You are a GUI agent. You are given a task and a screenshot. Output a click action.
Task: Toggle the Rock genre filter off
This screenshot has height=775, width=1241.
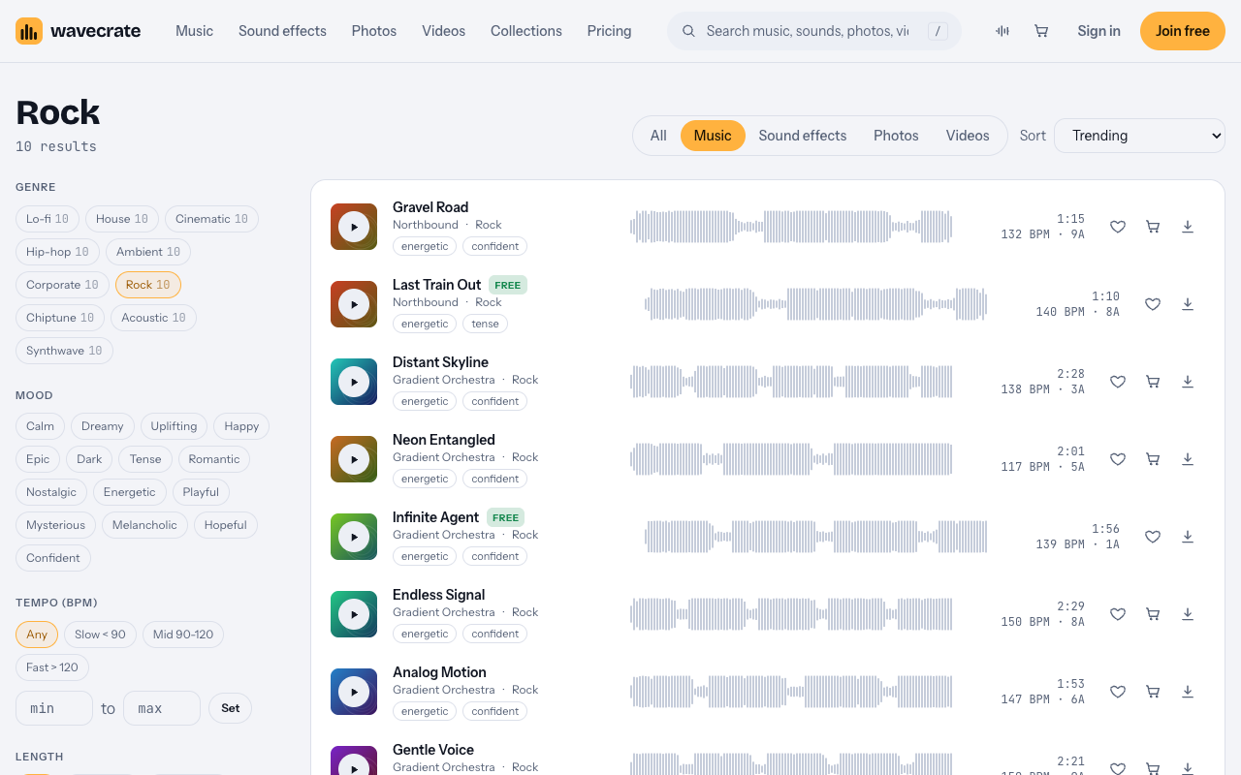click(148, 285)
